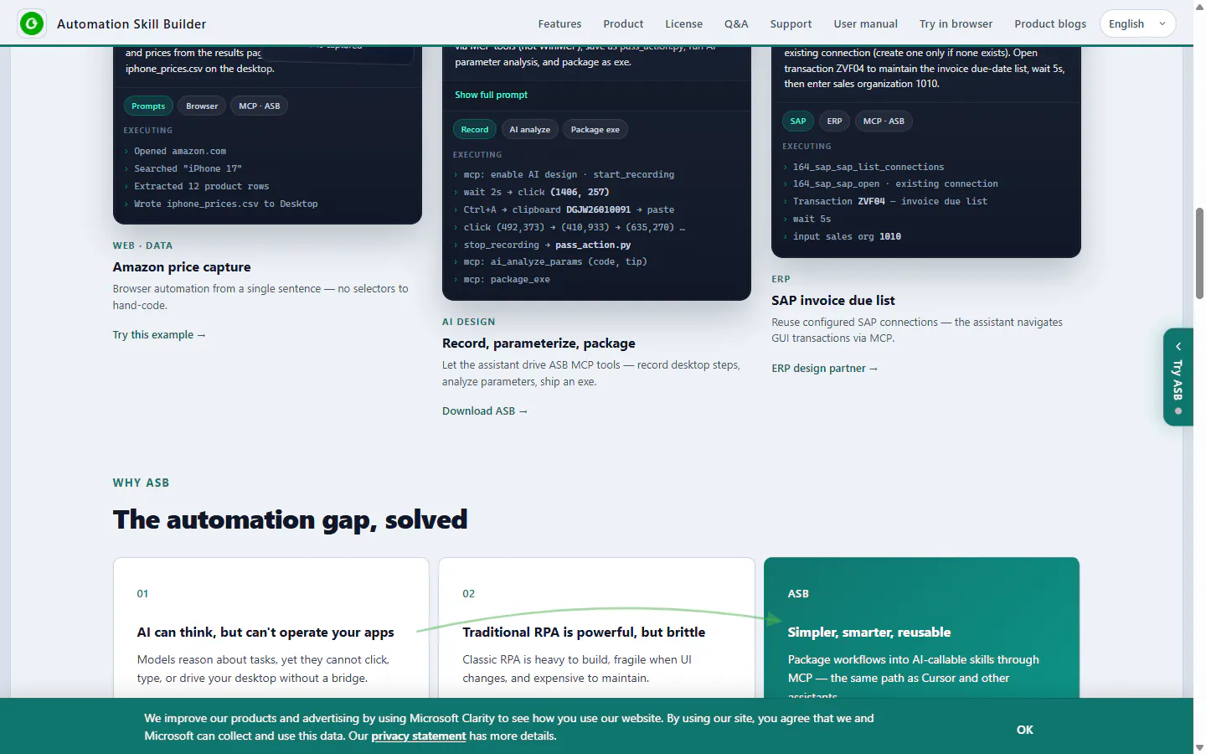
Task: Click the Amazon price capture heading
Action: coord(182,266)
